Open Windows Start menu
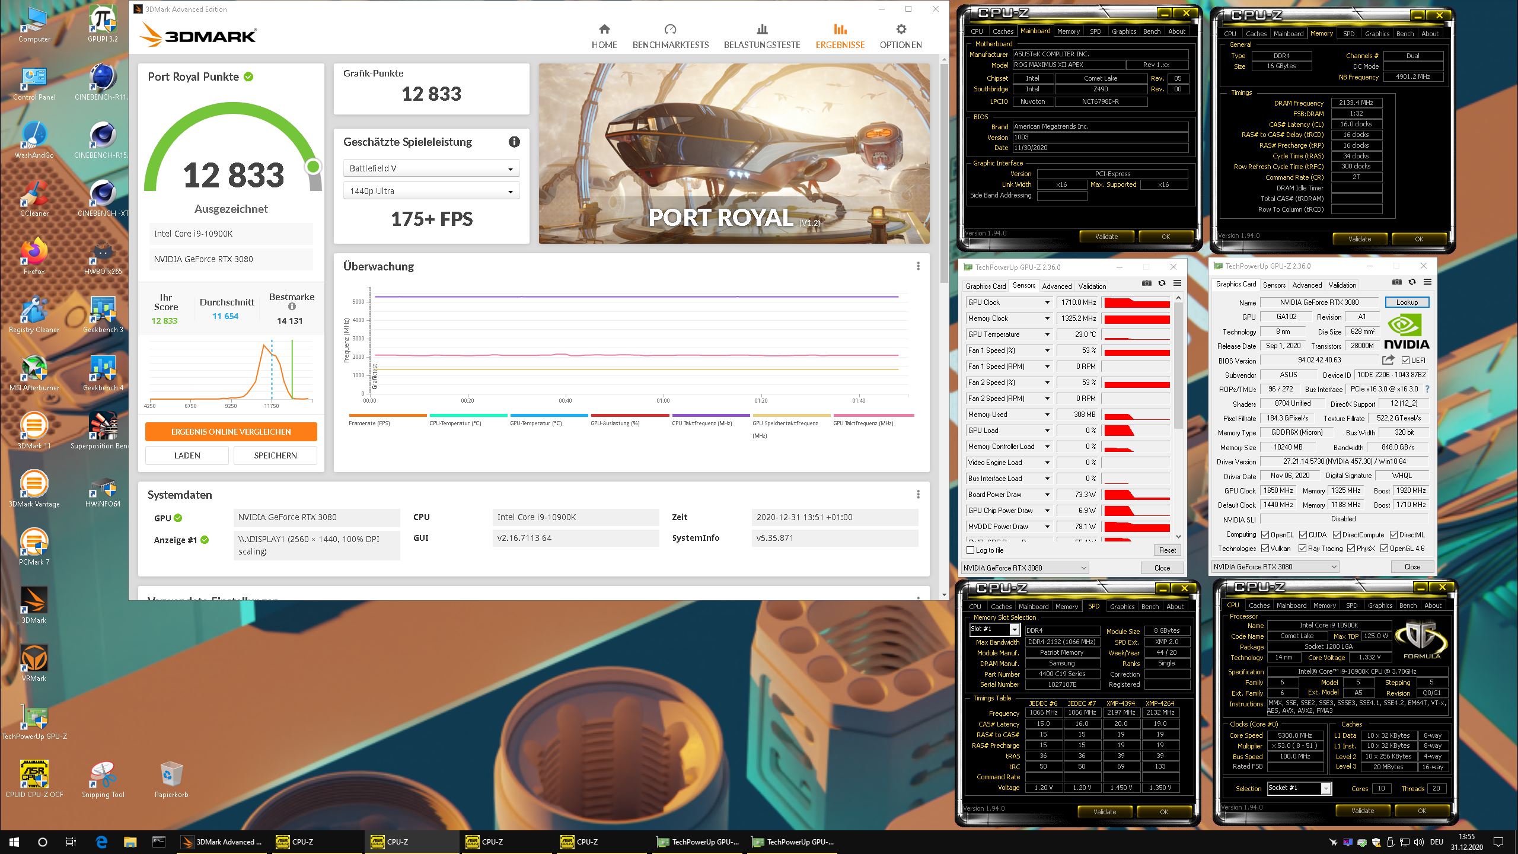 [14, 842]
